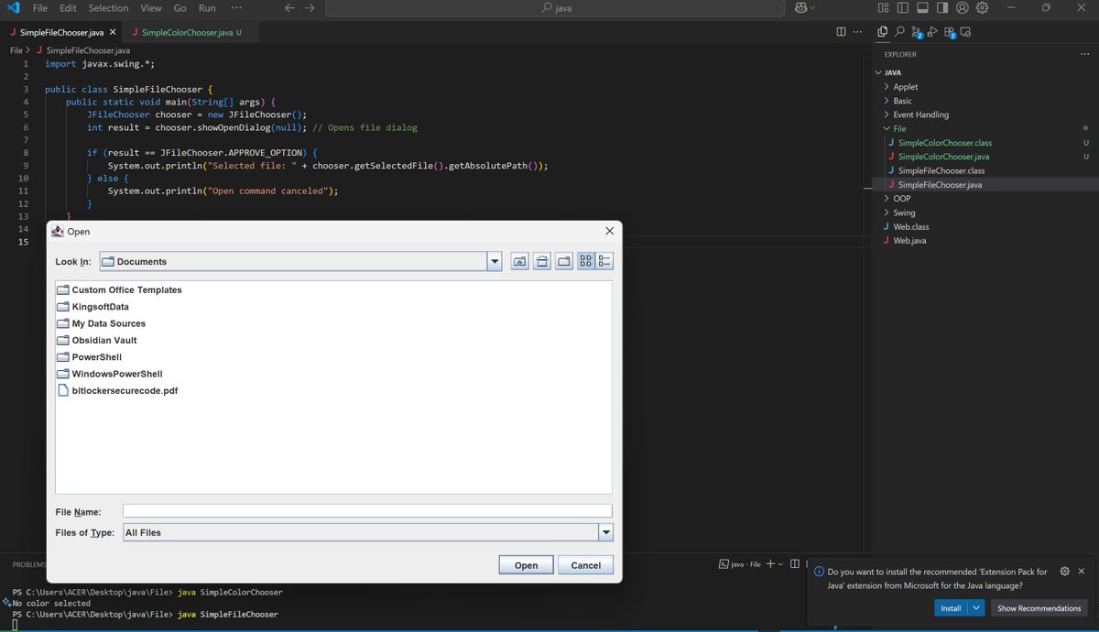Open the Run and Debug view icon

pyautogui.click(x=932, y=31)
